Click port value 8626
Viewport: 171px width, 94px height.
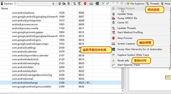81,87
